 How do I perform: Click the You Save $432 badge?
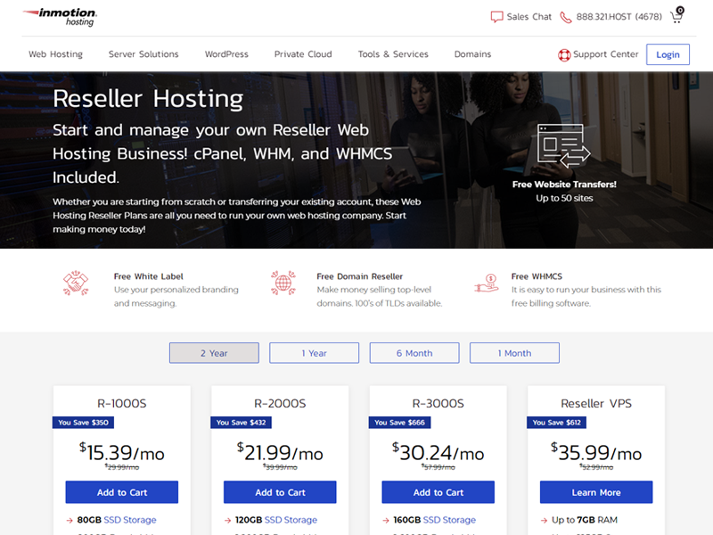(x=241, y=423)
